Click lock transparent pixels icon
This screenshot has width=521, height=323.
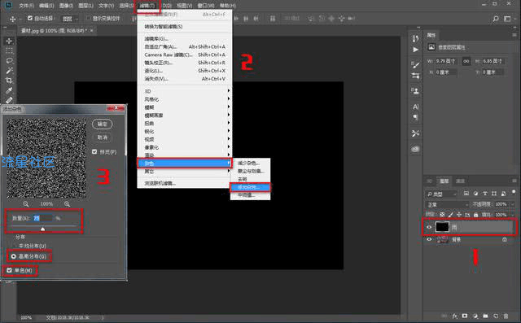pyautogui.click(x=442, y=215)
